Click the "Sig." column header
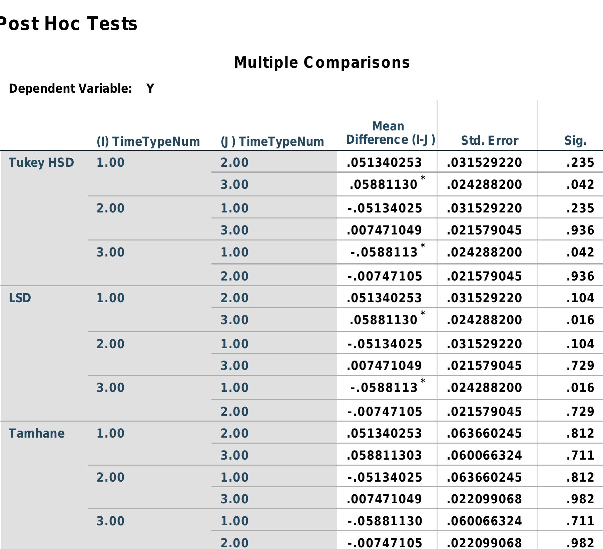 (x=575, y=140)
